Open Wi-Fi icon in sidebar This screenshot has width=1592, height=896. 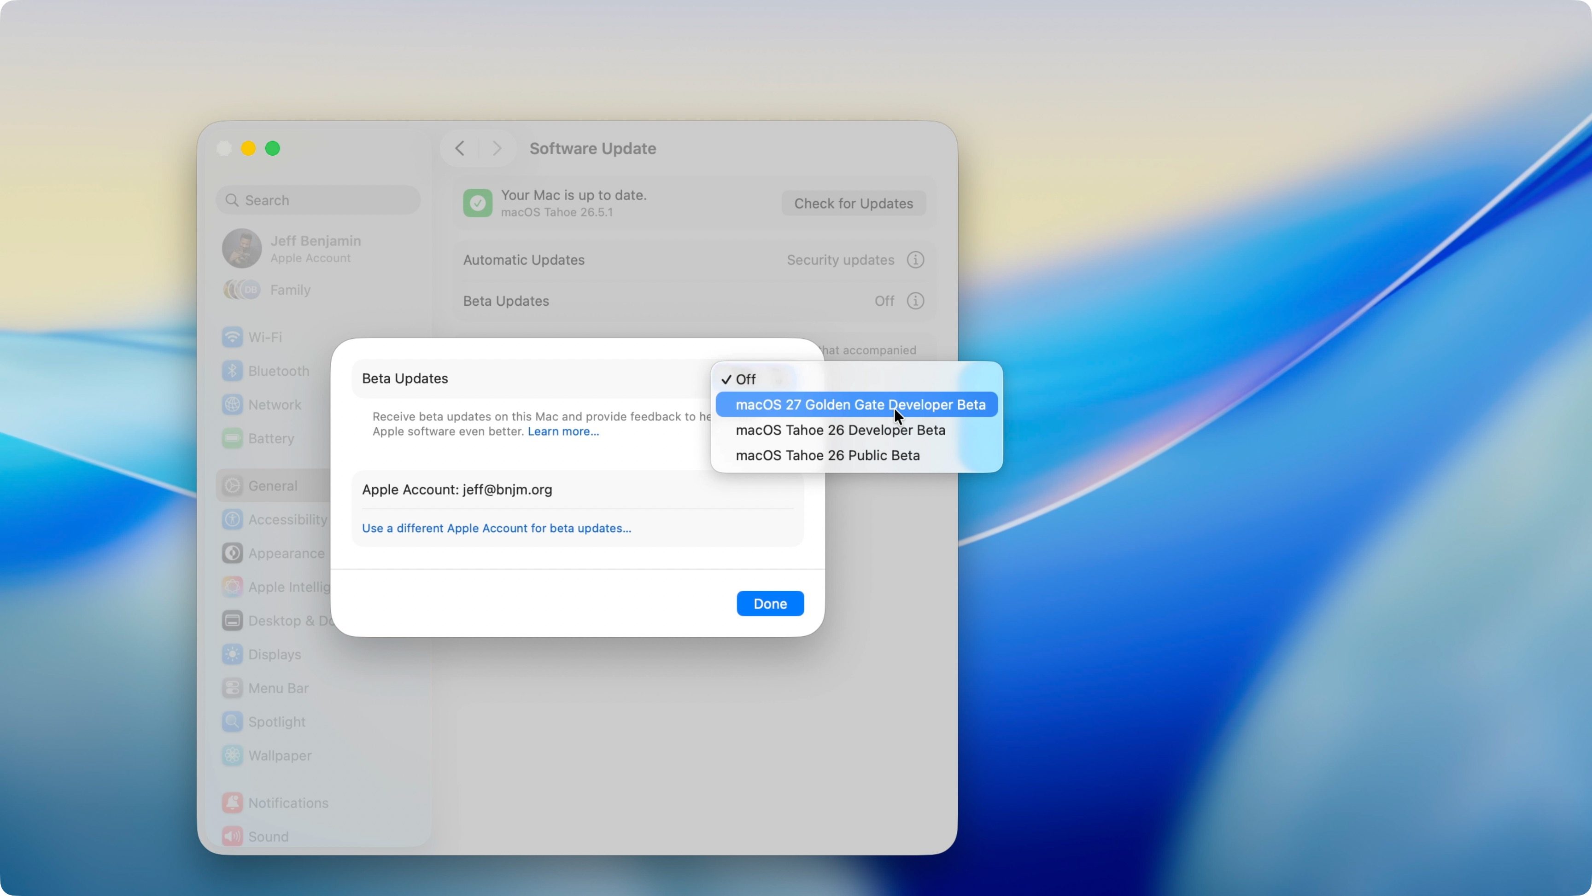point(232,337)
